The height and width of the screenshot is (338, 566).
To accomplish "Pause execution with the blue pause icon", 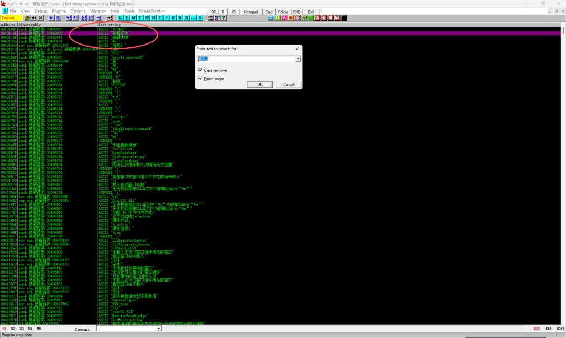I will coord(58,18).
